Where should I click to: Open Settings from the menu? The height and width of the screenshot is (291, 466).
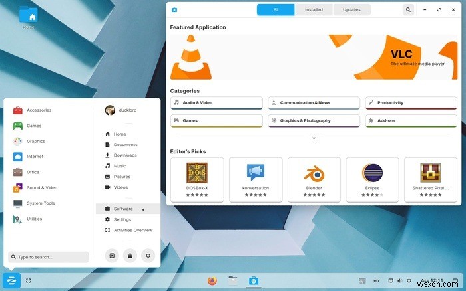(118, 219)
